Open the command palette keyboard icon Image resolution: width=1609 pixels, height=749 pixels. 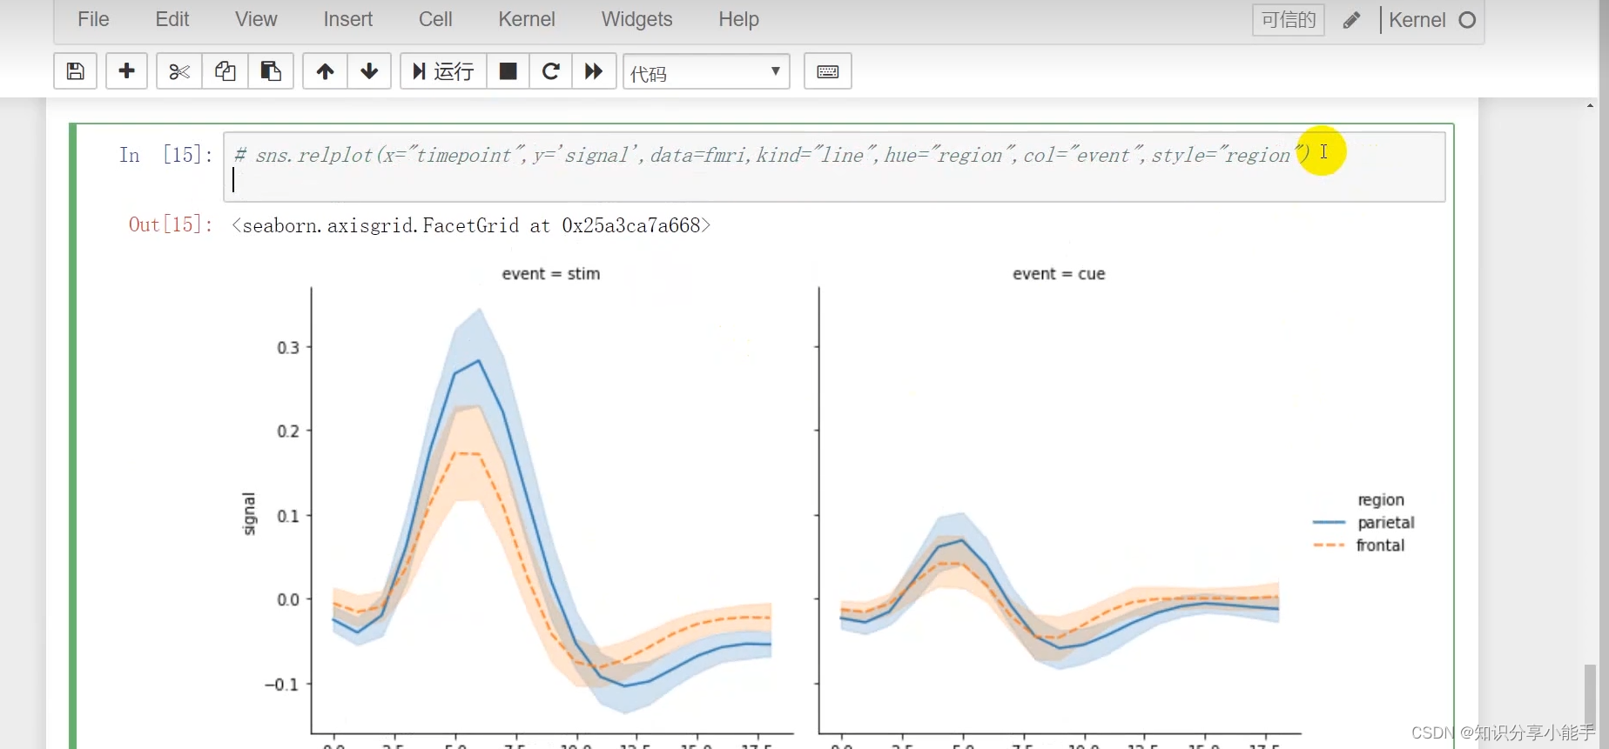coord(828,71)
